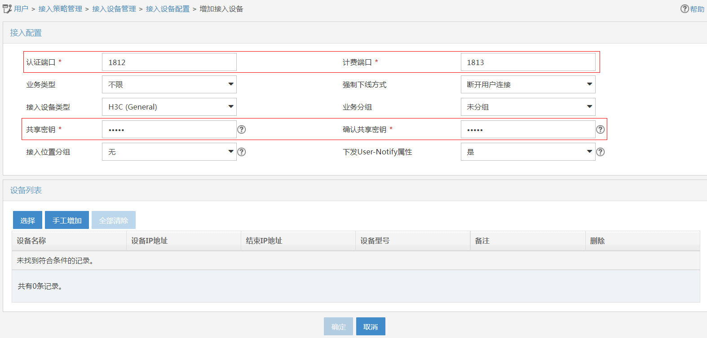The width and height of the screenshot is (707, 338).
Task: Click the 删除 column header
Action: click(643, 241)
